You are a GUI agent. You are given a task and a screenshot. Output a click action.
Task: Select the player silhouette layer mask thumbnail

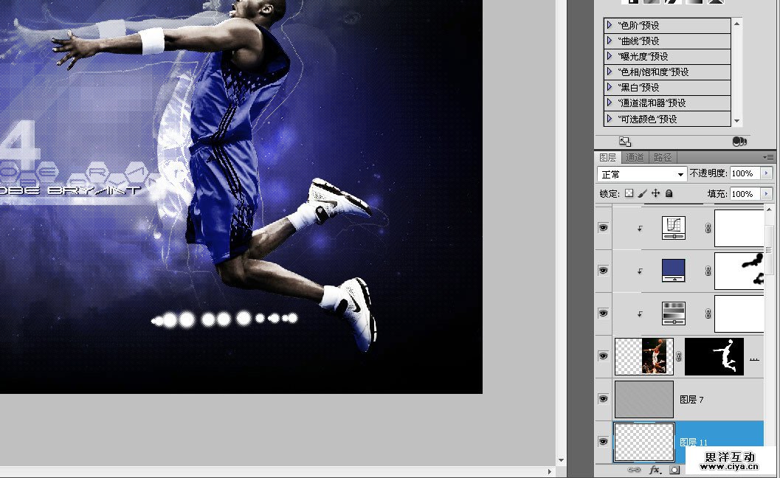click(x=714, y=356)
